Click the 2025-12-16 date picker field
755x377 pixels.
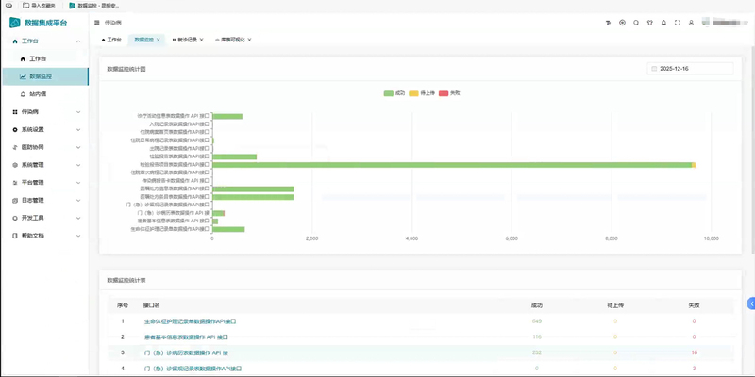click(691, 69)
